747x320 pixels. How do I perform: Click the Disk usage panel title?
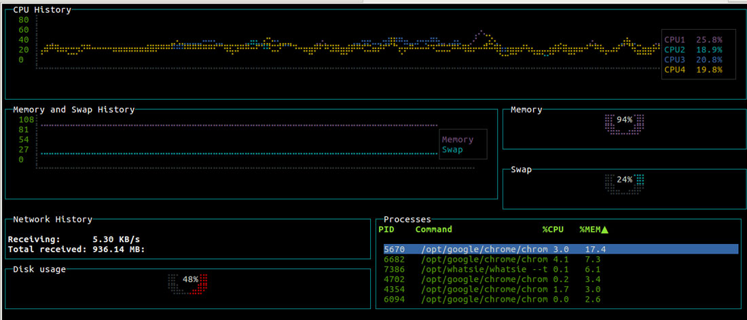pyautogui.click(x=39, y=270)
